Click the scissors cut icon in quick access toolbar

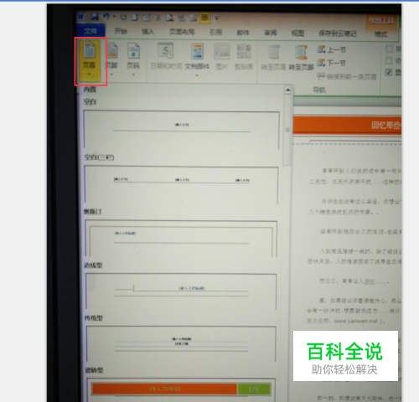(158, 18)
